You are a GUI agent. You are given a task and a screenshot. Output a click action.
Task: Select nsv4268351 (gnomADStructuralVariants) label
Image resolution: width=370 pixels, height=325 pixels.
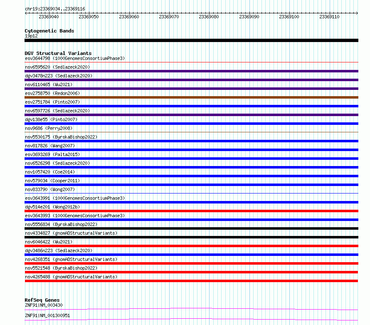[71, 259]
